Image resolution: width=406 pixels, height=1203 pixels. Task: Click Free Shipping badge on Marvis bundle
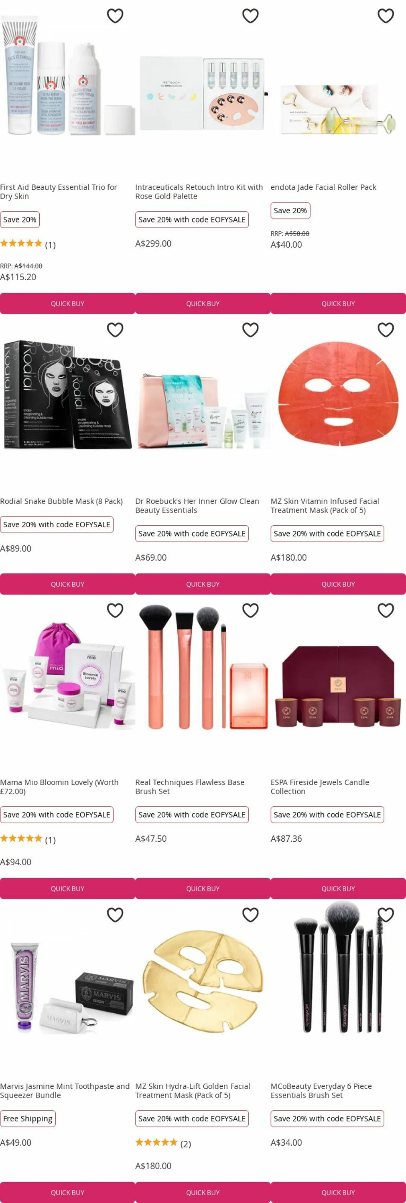pos(28,1118)
